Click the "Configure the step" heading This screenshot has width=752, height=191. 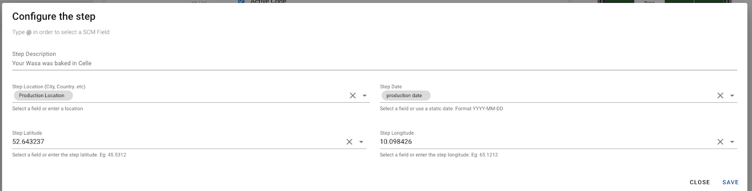pos(54,16)
